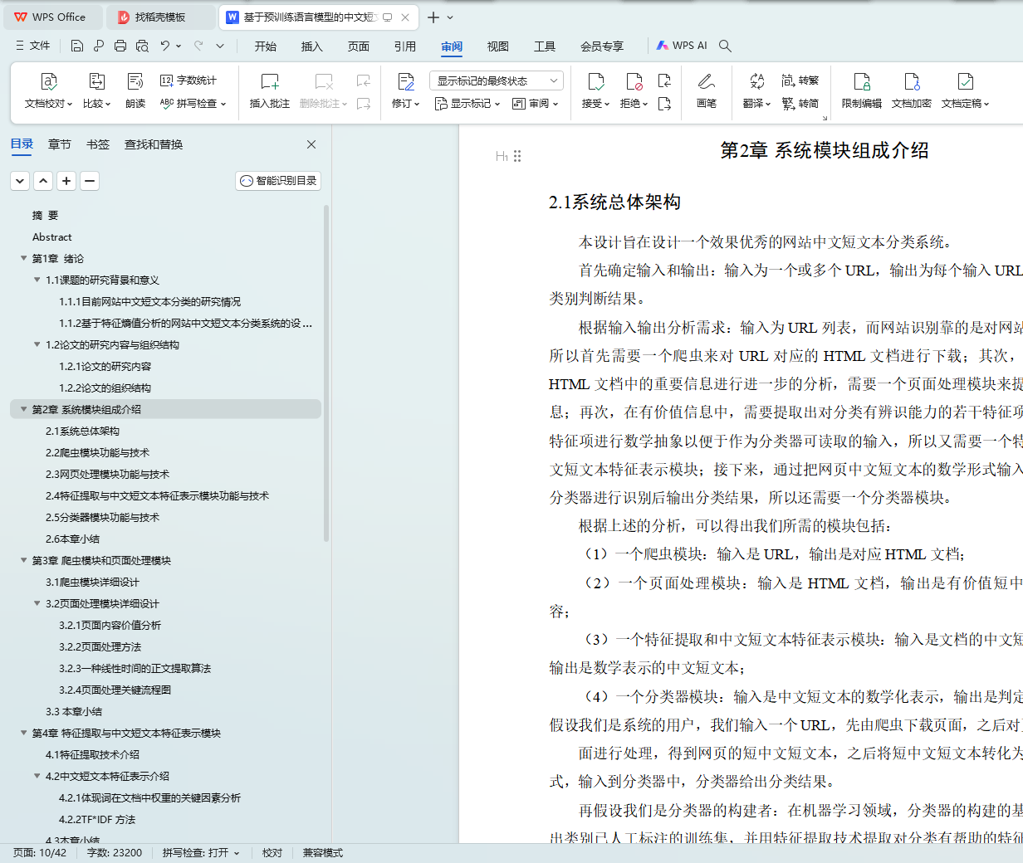The image size is (1023, 863).
Task: Collapse the 第3章 爬虫模块和页面处理模块 node
Action: (x=23, y=560)
